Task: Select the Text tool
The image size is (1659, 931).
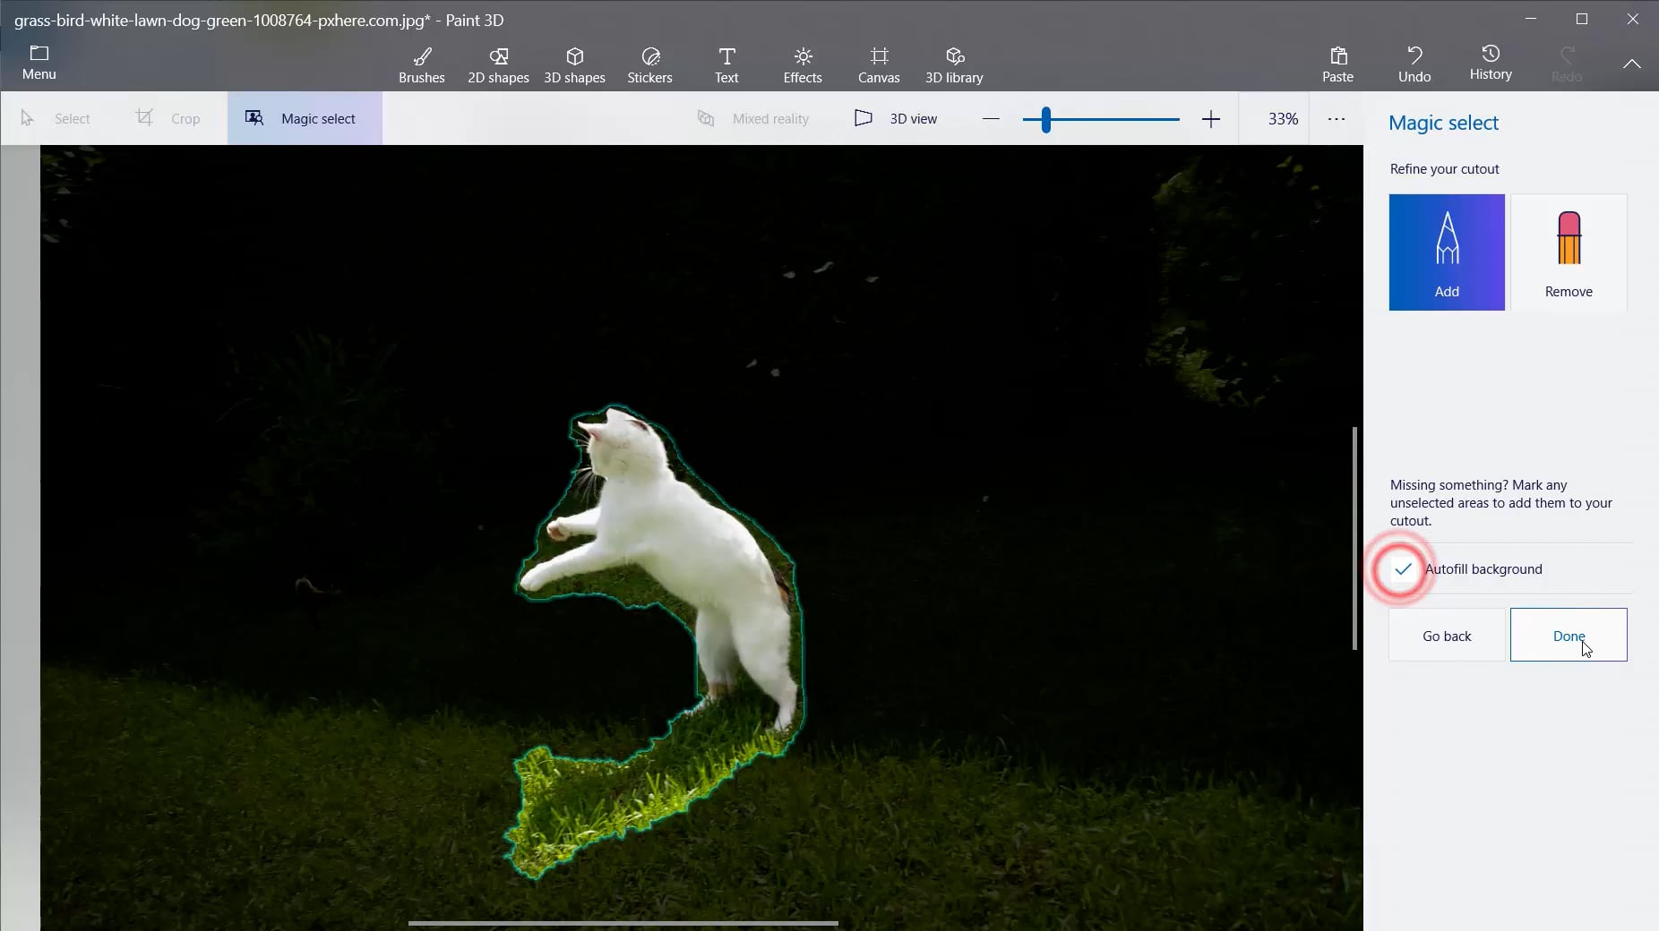Action: (726, 64)
